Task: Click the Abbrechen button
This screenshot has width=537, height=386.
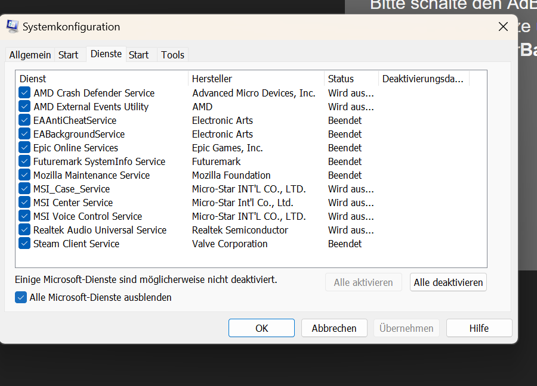Action: 334,328
